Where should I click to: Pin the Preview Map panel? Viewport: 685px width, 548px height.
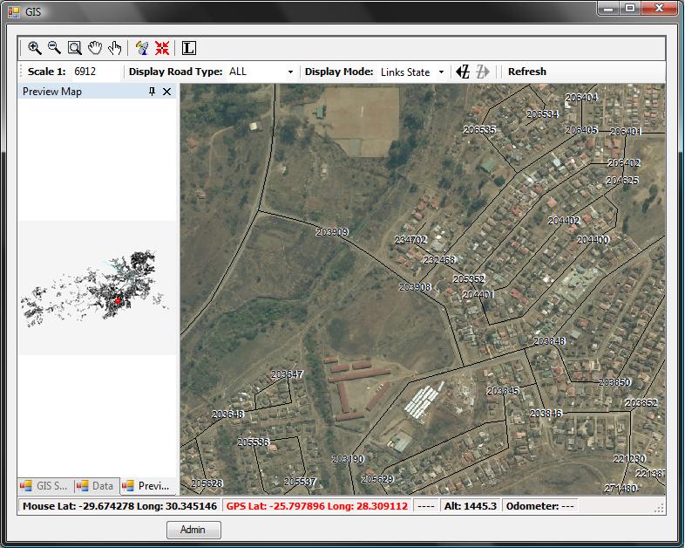coord(152,92)
